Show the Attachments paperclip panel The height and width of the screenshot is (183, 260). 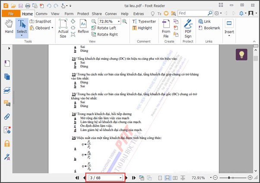[7, 116]
